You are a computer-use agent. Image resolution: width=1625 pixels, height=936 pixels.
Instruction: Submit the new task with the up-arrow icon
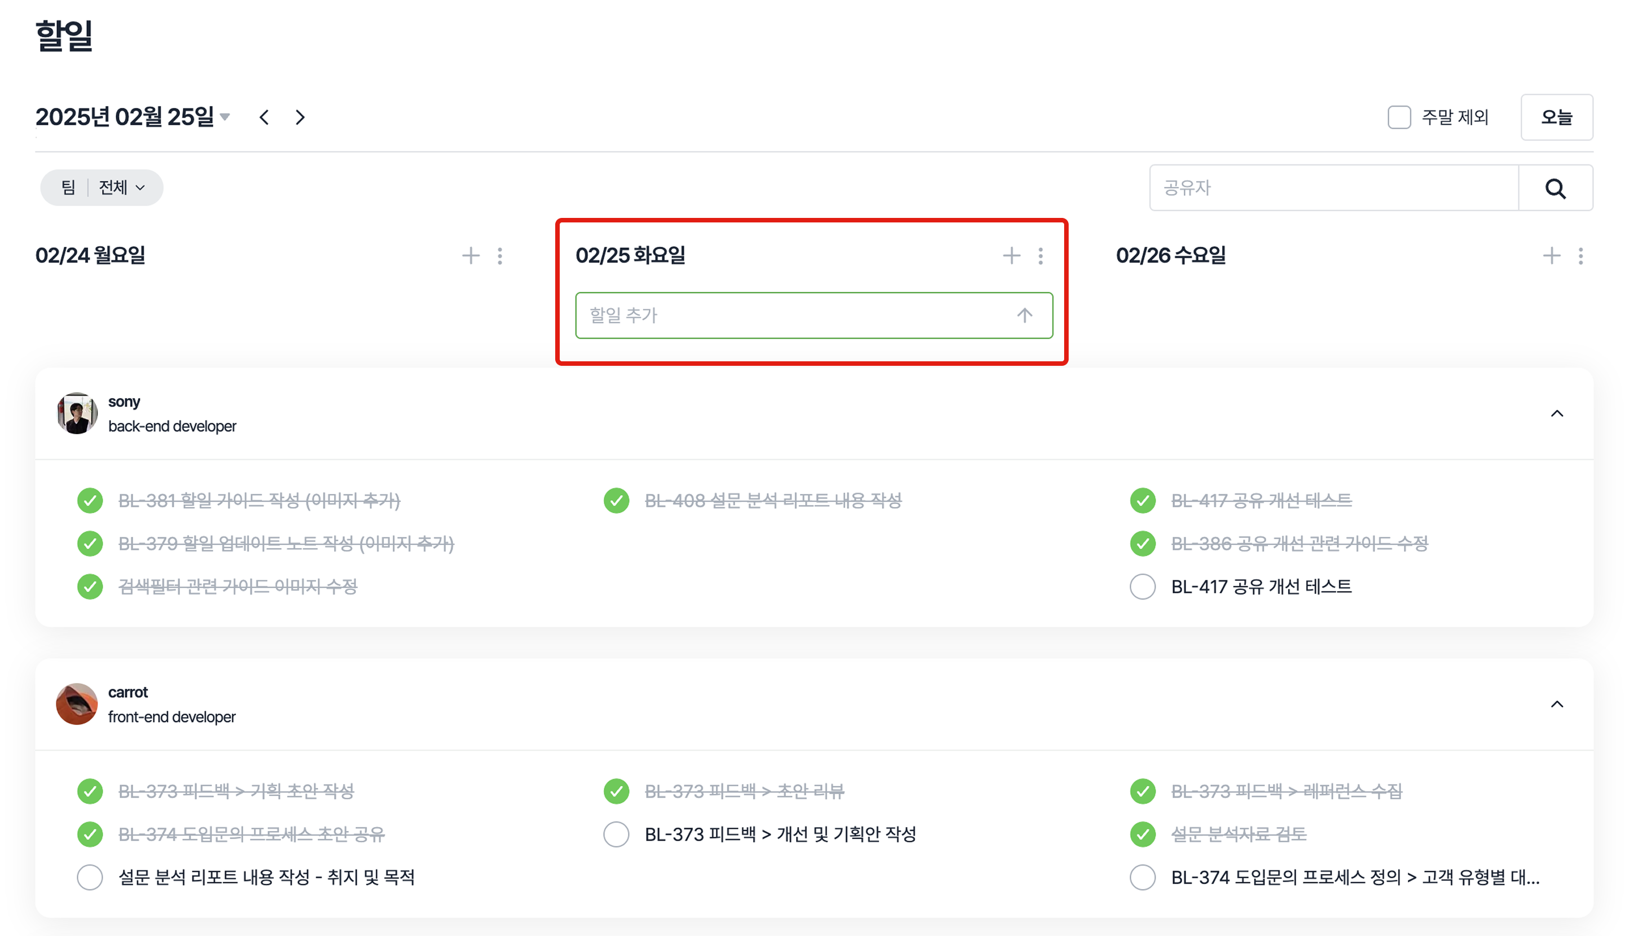click(x=1024, y=315)
